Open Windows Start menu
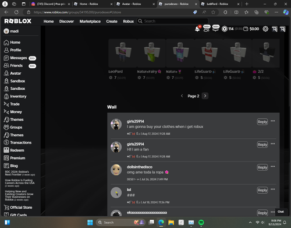 click(x=90, y=222)
